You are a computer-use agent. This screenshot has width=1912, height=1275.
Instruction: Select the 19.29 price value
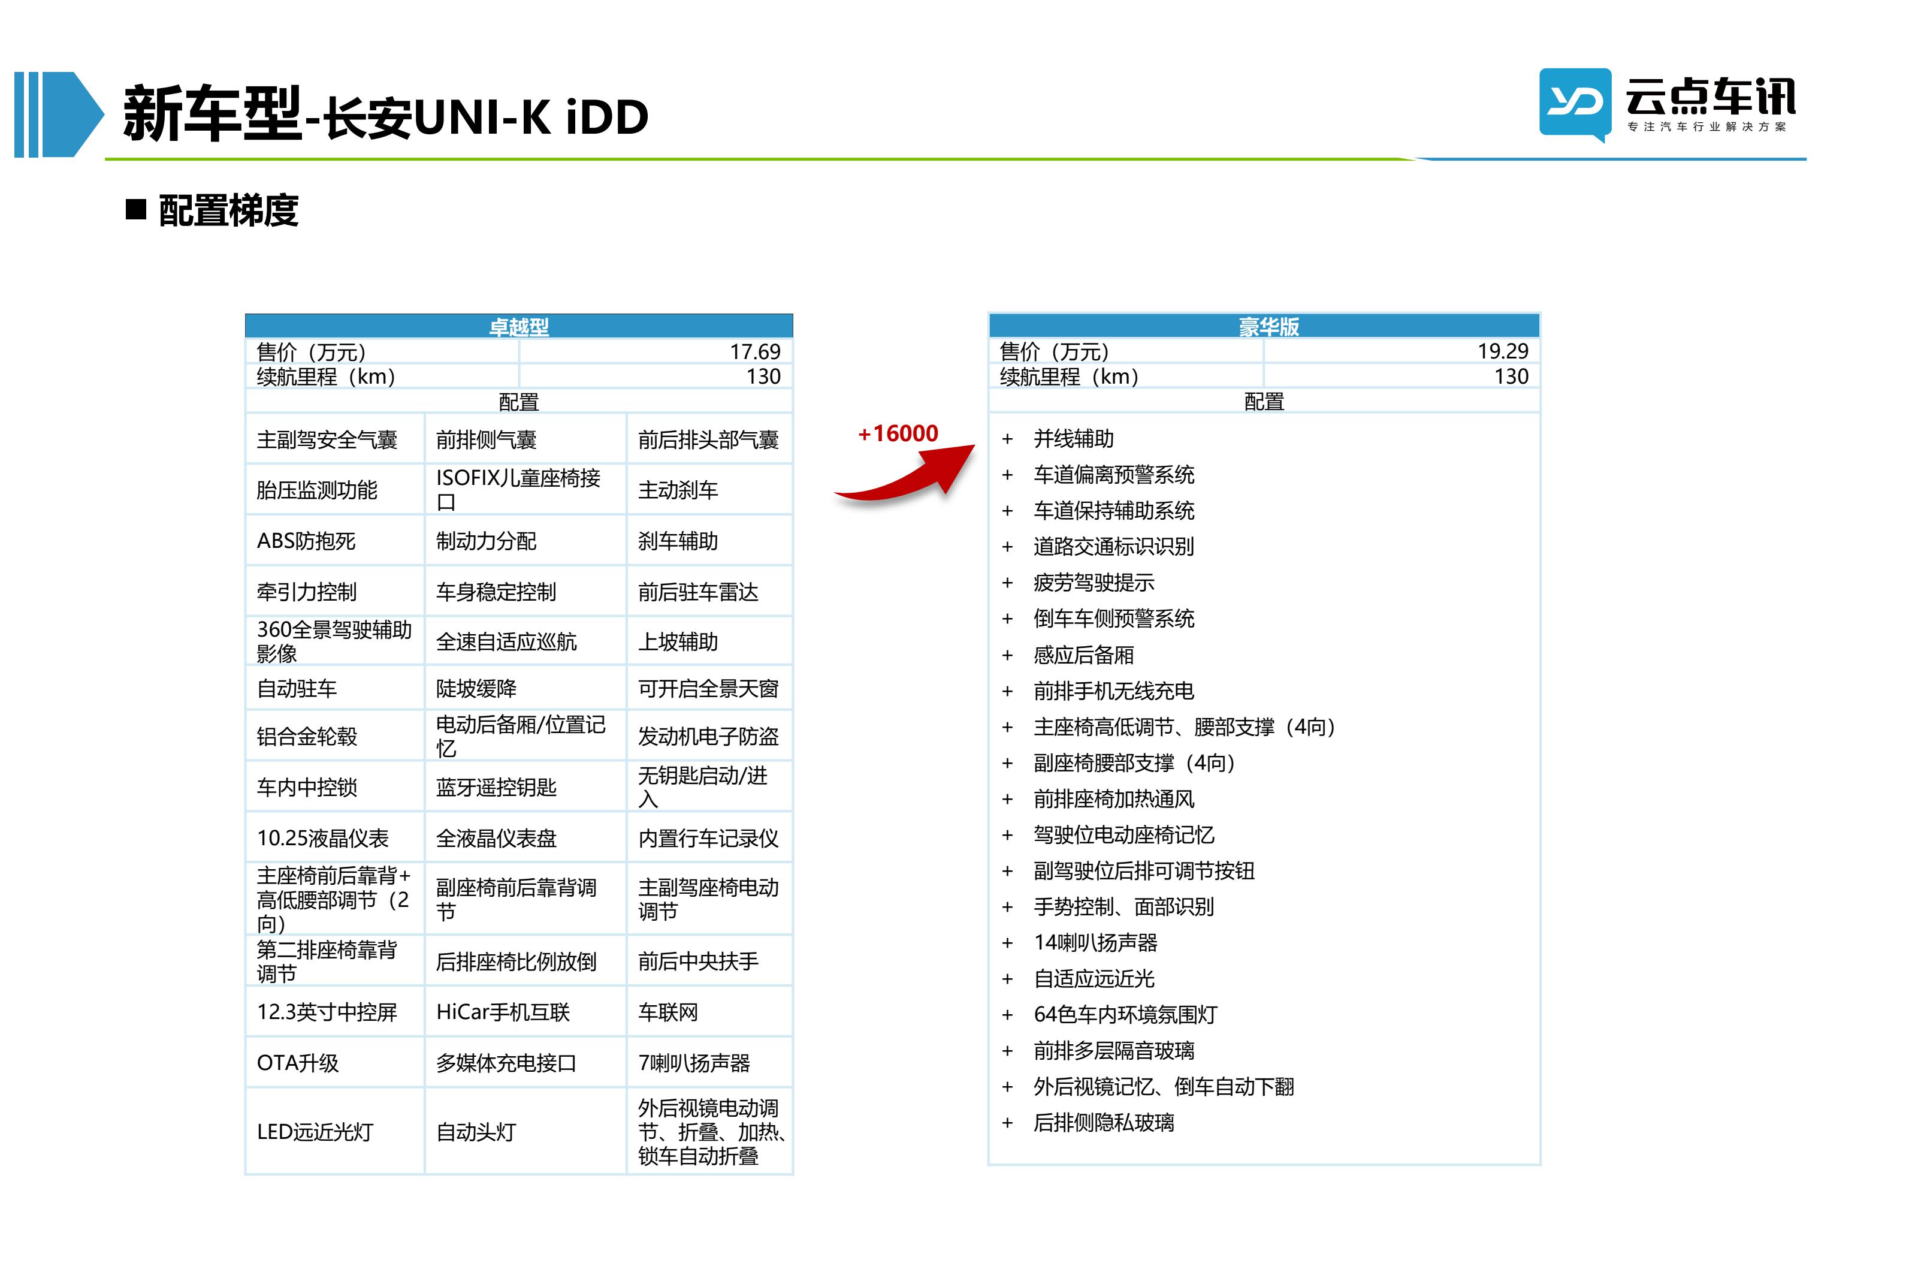click(1502, 351)
